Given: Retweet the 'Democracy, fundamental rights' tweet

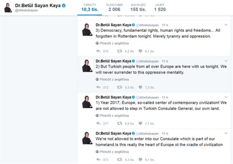Looking at the screenshot, I should pos(119,51).
